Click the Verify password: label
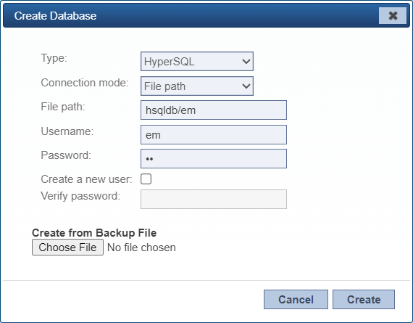The image size is (413, 323). point(80,196)
